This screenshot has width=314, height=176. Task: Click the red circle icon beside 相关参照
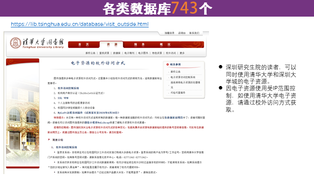click(x=168, y=65)
